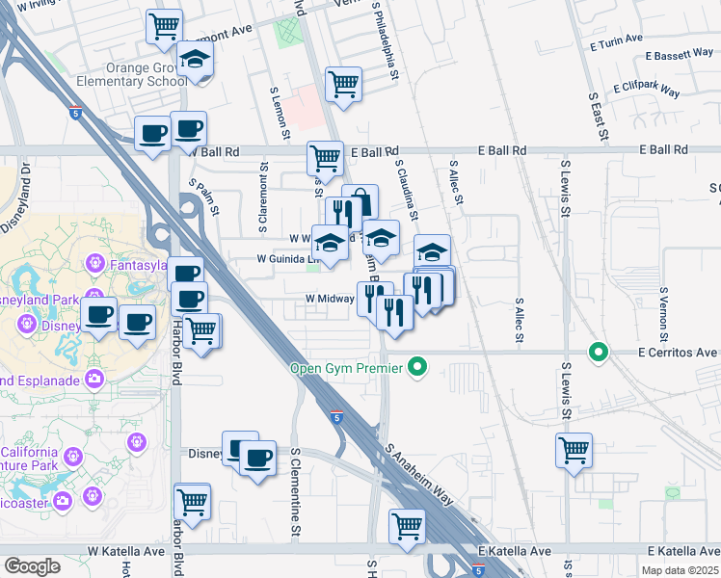Select the right coffee cup marker at W Ball Rd
Screen dimensions: 721x578
pyautogui.click(x=189, y=130)
